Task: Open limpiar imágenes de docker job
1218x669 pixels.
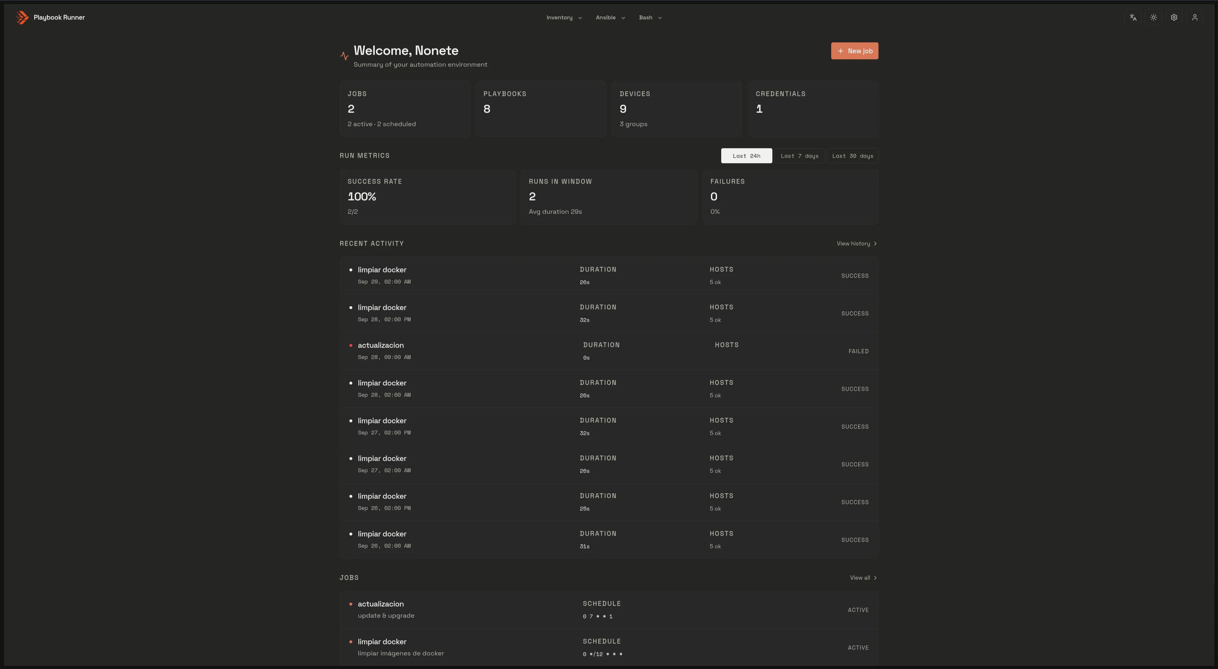Action: point(609,648)
